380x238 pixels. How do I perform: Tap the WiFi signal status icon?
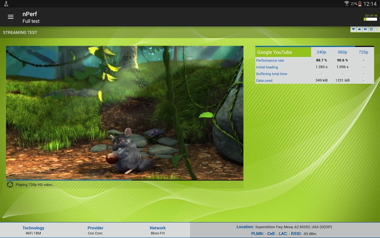[346, 4]
